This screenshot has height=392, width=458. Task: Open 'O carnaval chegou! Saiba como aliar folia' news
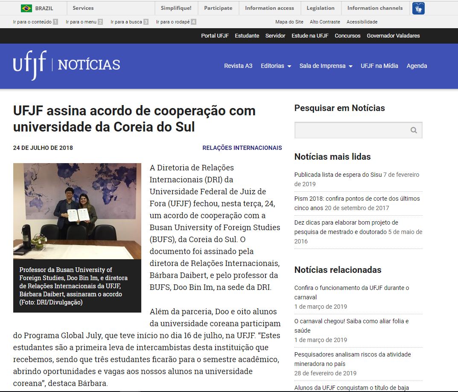(x=351, y=326)
